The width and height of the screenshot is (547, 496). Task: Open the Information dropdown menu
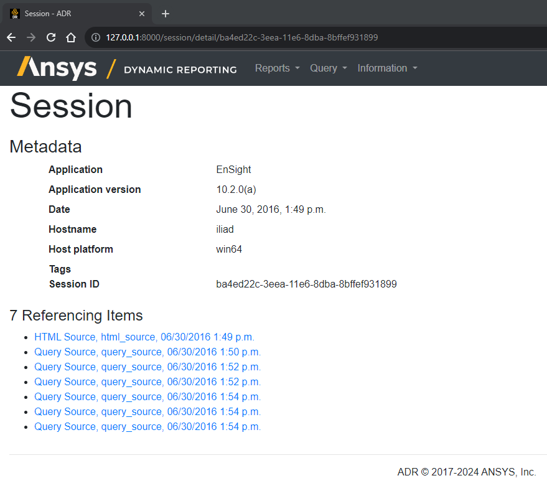coord(387,68)
